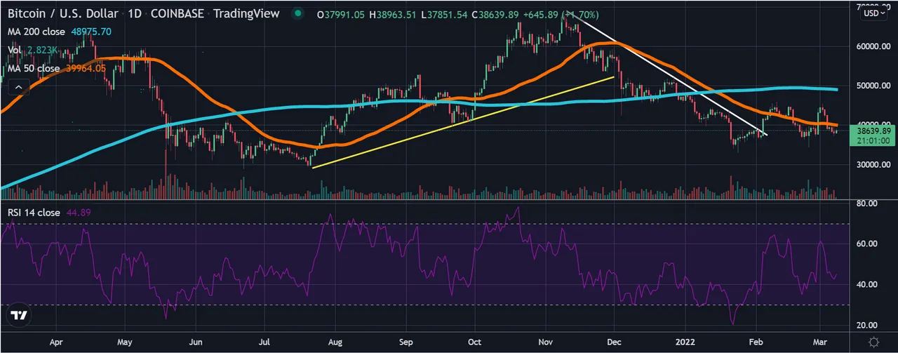Image resolution: width=898 pixels, height=353 pixels.
Task: Select the MA 200 close indicator legend
Action: coord(36,32)
